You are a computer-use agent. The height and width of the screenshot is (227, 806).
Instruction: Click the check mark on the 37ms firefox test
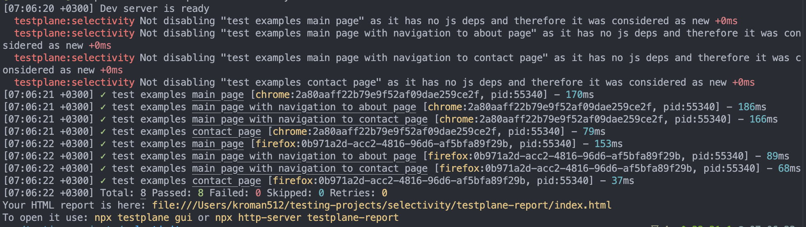pos(103,181)
